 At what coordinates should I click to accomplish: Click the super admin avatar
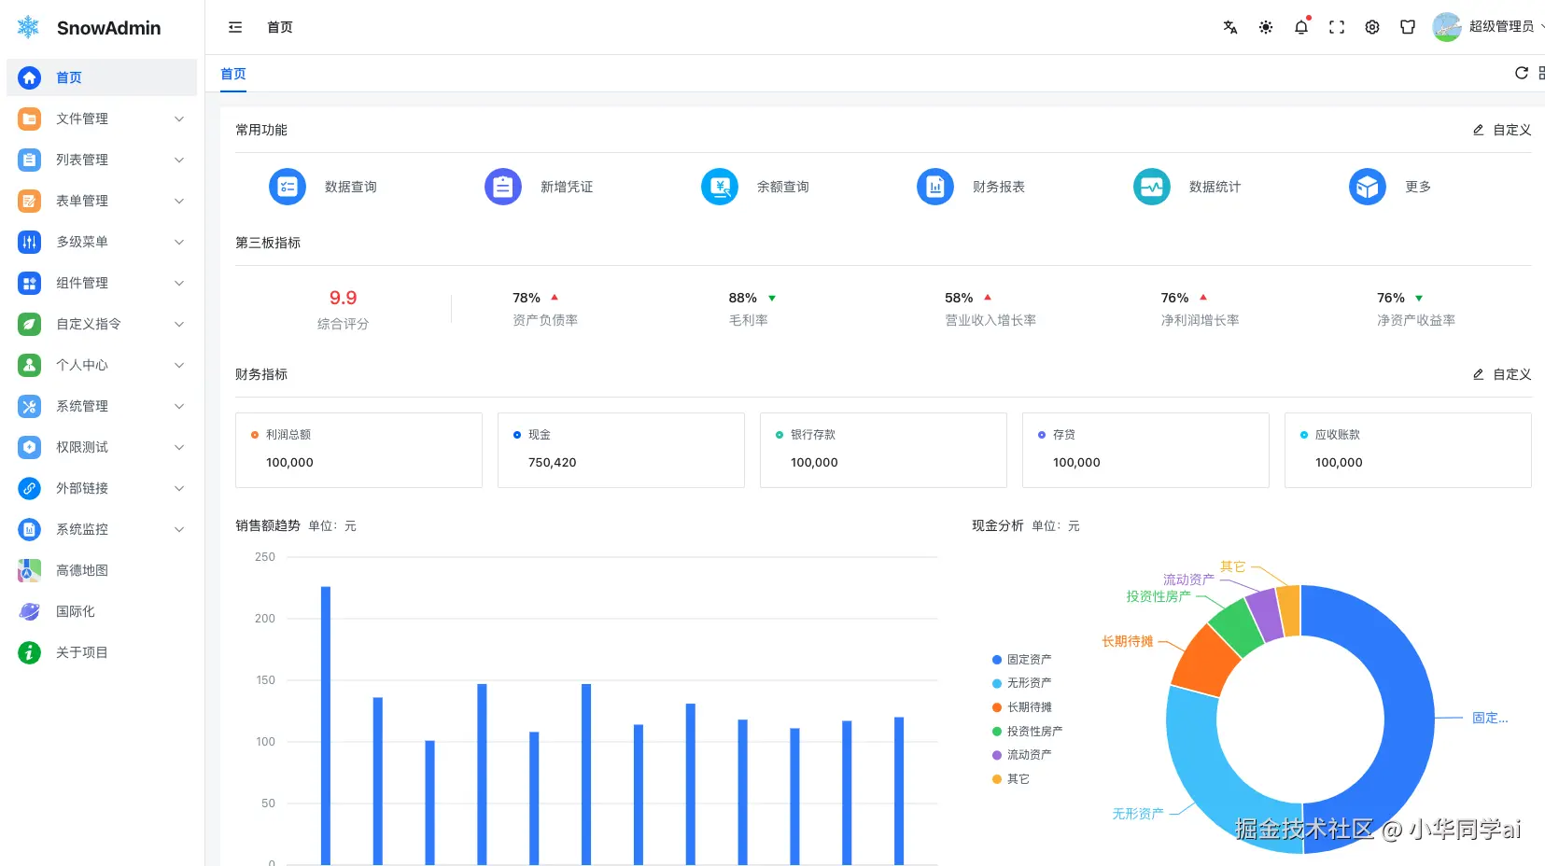[1447, 27]
